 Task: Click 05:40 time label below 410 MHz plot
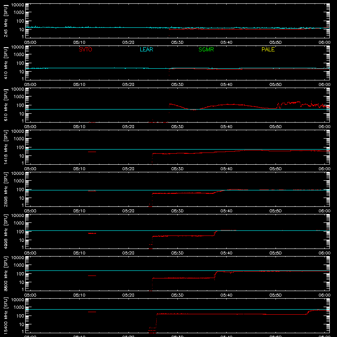[226, 85]
